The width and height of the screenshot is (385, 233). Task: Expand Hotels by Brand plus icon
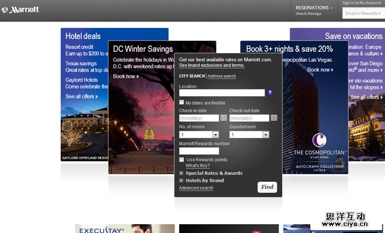pos(181,181)
